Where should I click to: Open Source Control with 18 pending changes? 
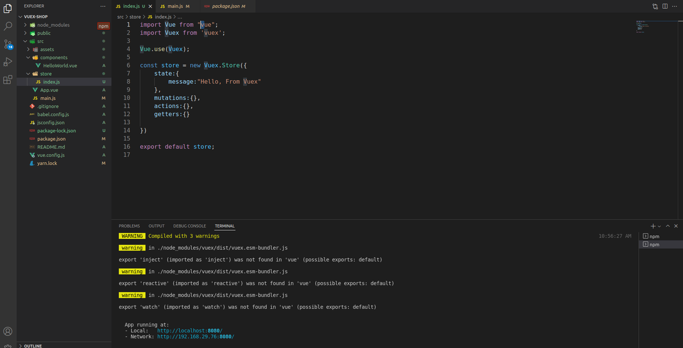pyautogui.click(x=8, y=44)
